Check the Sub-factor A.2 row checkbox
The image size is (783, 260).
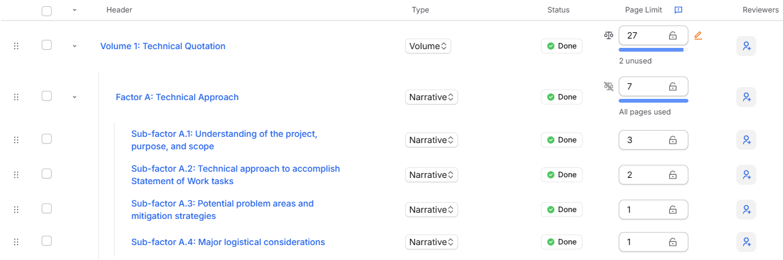47,174
